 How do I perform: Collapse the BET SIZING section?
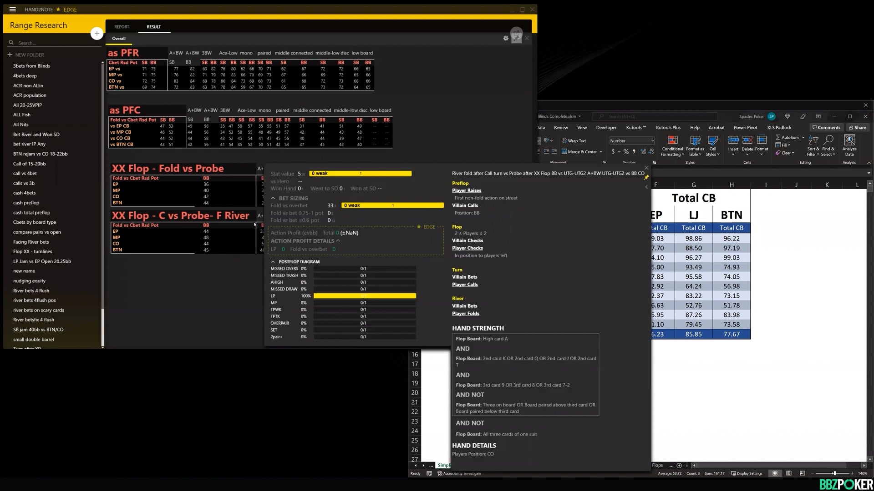click(x=273, y=198)
